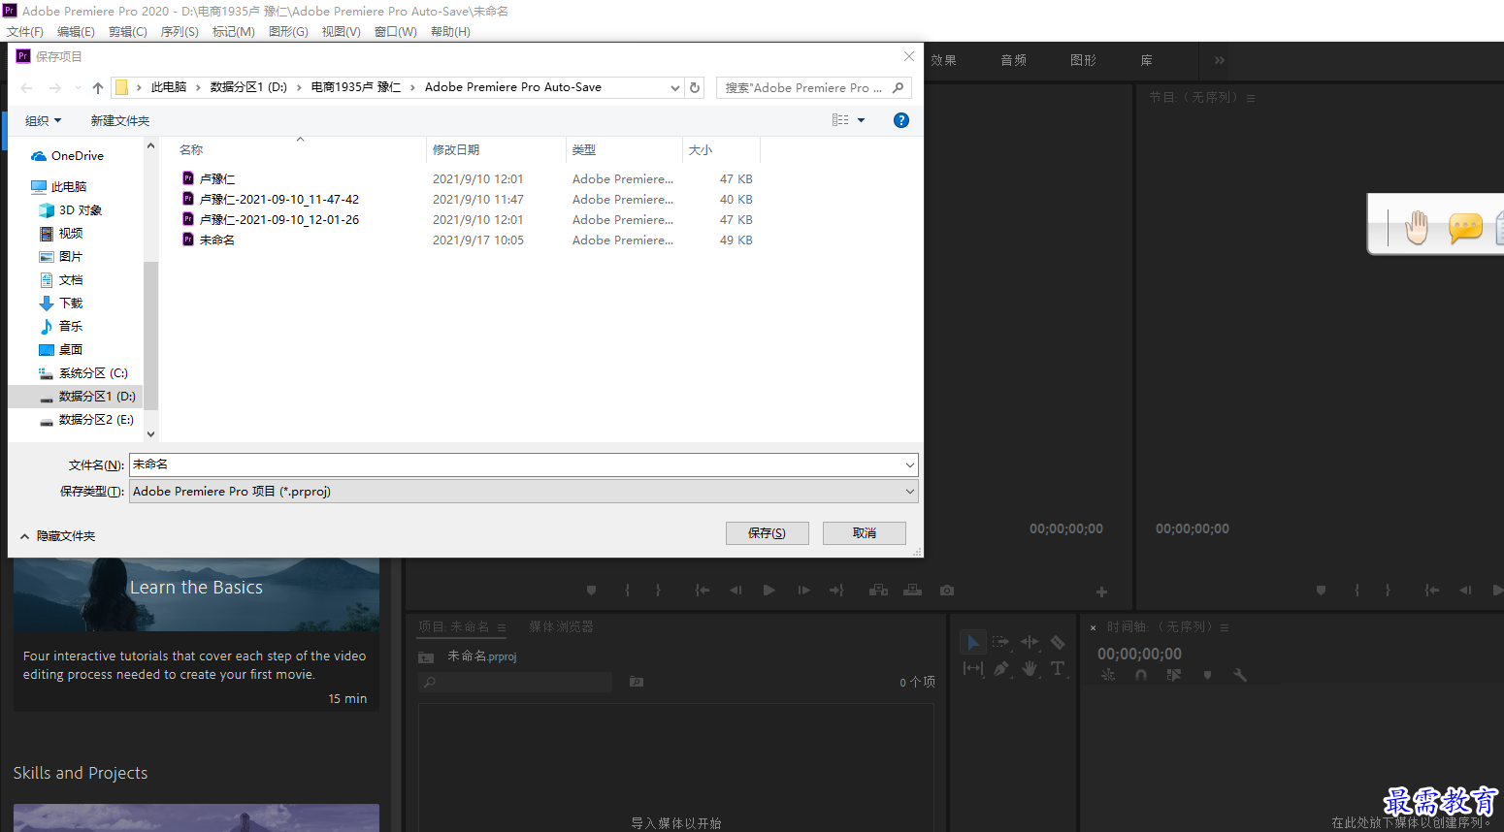1504x832 pixels.
Task: Go up one folder level
Action: tap(98, 87)
